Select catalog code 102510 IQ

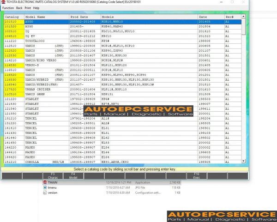14,31
